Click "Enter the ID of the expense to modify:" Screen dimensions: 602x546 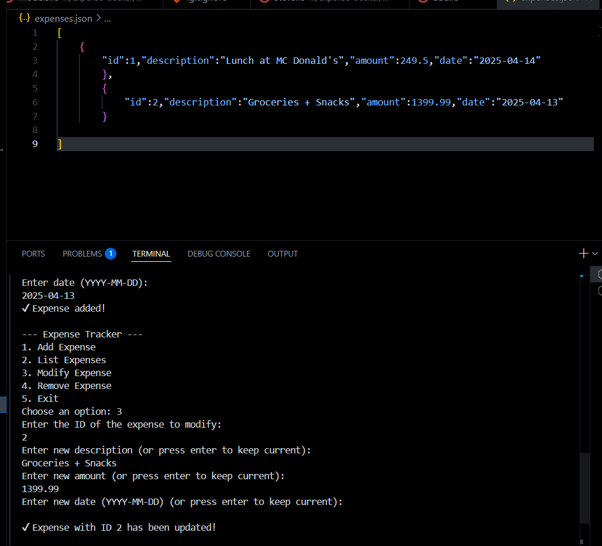click(x=121, y=425)
